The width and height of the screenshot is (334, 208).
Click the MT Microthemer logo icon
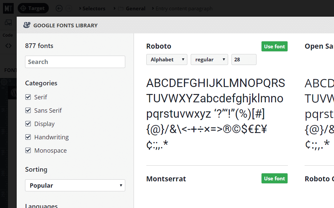pyautogui.click(x=8, y=8)
